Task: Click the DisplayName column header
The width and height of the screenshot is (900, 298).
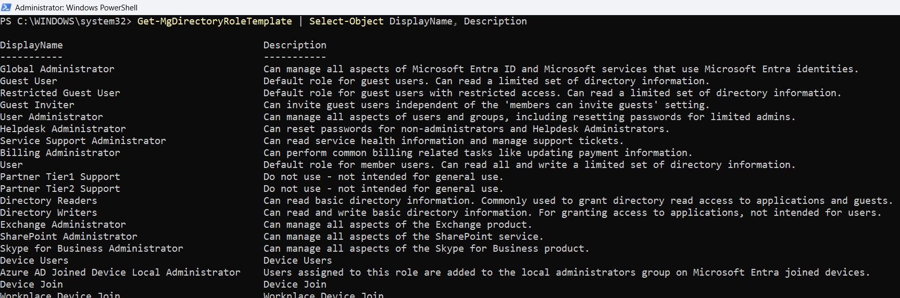Action: 31,45
